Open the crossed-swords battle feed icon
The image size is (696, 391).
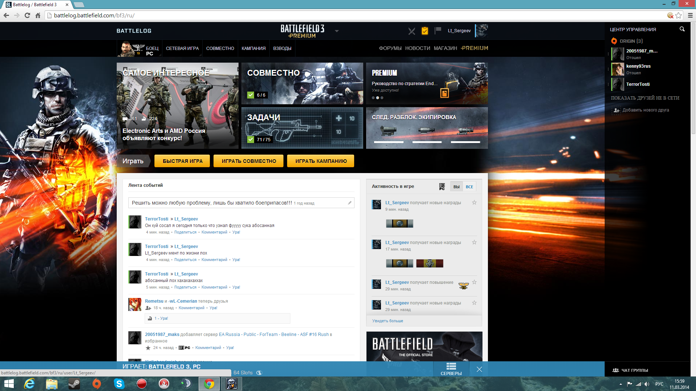tap(411, 31)
